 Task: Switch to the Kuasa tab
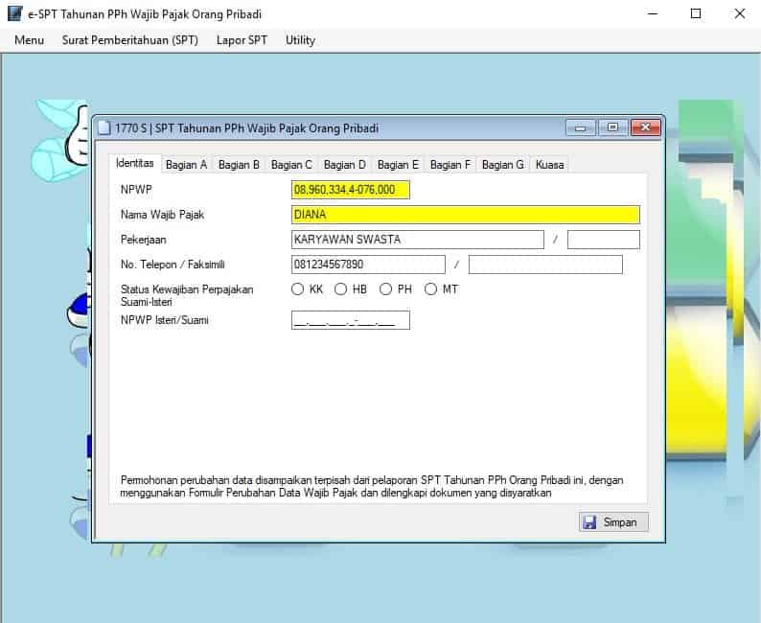pos(549,165)
